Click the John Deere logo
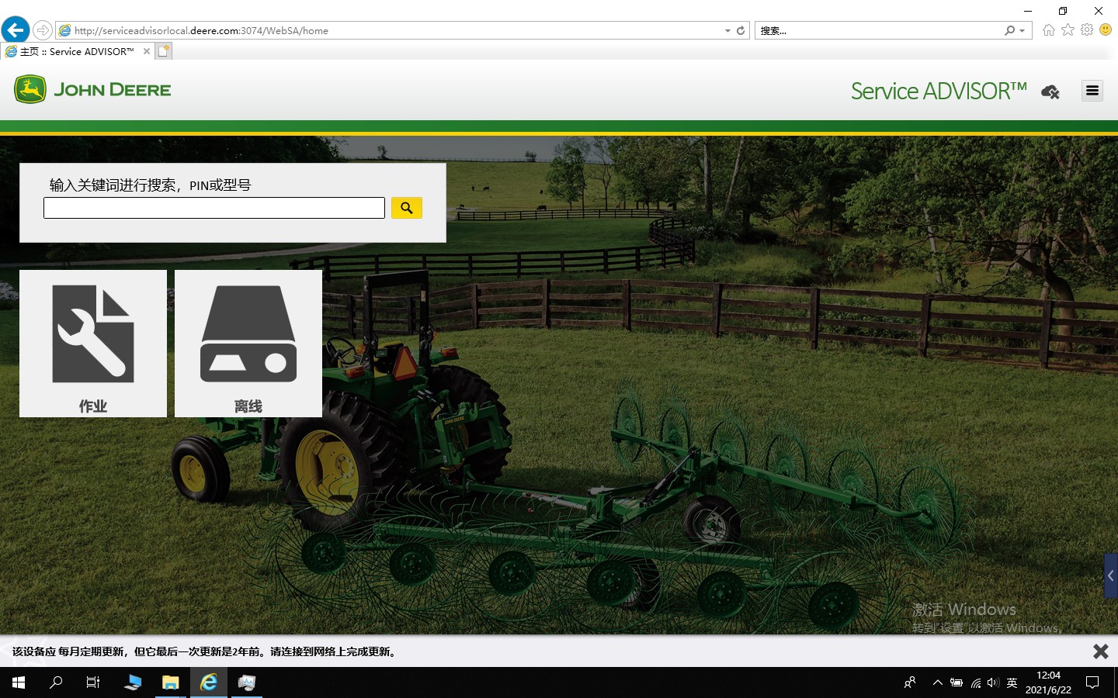Viewport: 1118px width, 698px height. (92, 90)
